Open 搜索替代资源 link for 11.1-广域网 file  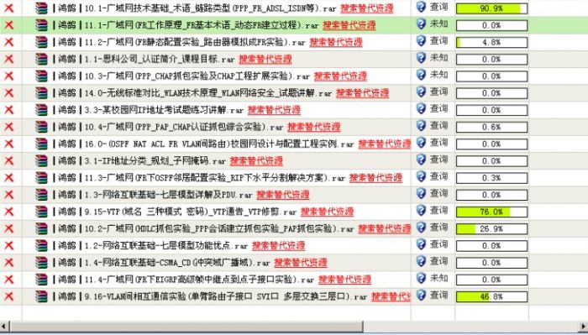tap(349, 25)
